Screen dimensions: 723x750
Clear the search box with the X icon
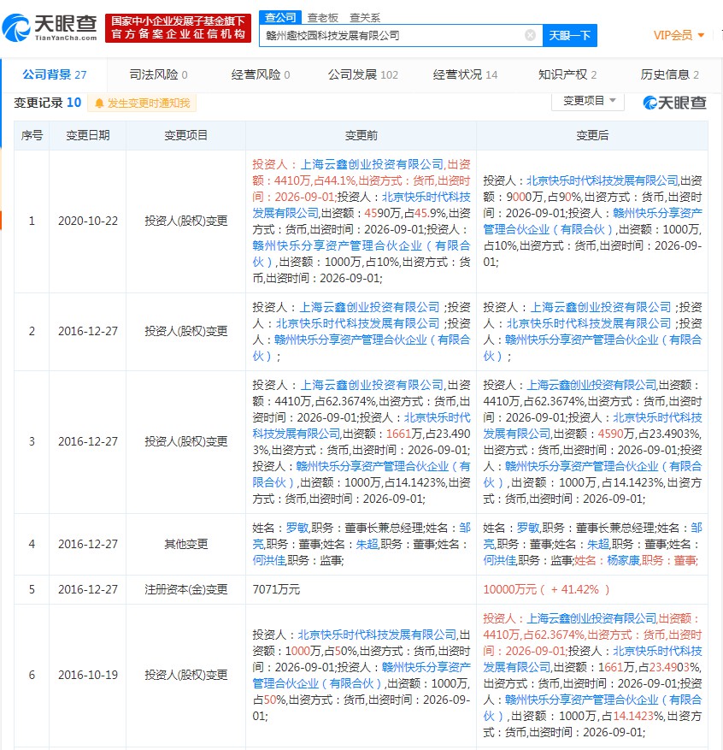coord(530,35)
